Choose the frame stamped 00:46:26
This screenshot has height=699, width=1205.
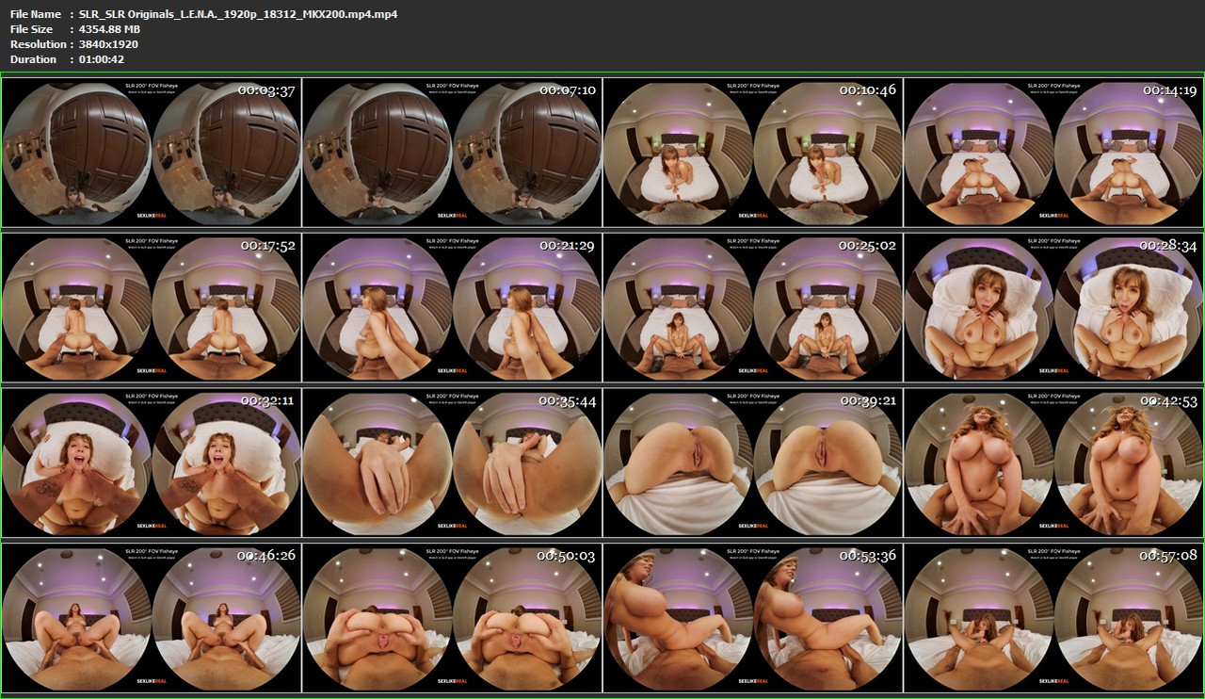click(152, 619)
